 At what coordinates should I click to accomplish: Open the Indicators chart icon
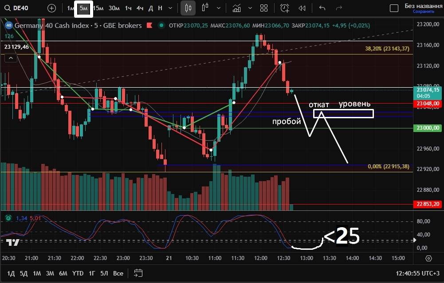[237, 8]
